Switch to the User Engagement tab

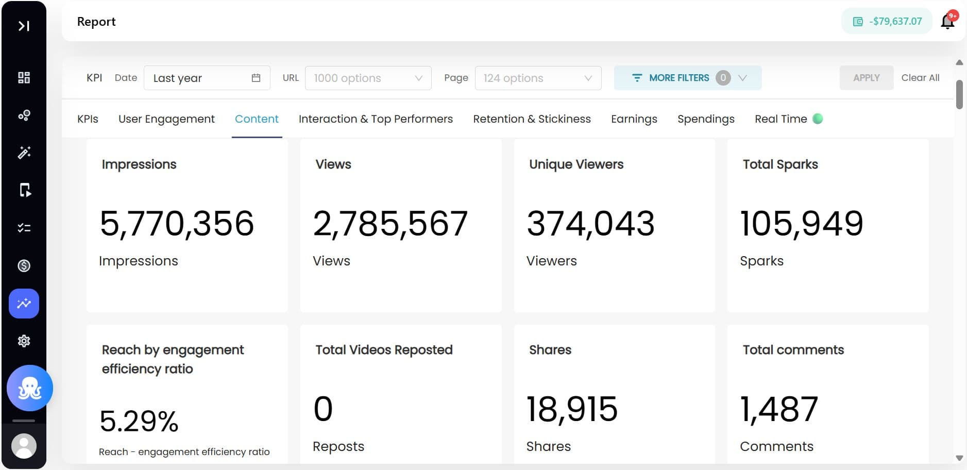166,119
